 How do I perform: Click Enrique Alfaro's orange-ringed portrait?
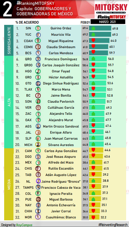coord(38,132)
